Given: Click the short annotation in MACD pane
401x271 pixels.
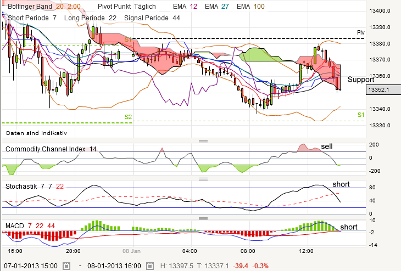Looking at the screenshot, I should (x=349, y=227).
